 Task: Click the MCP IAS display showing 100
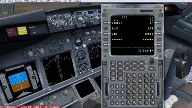92,12
